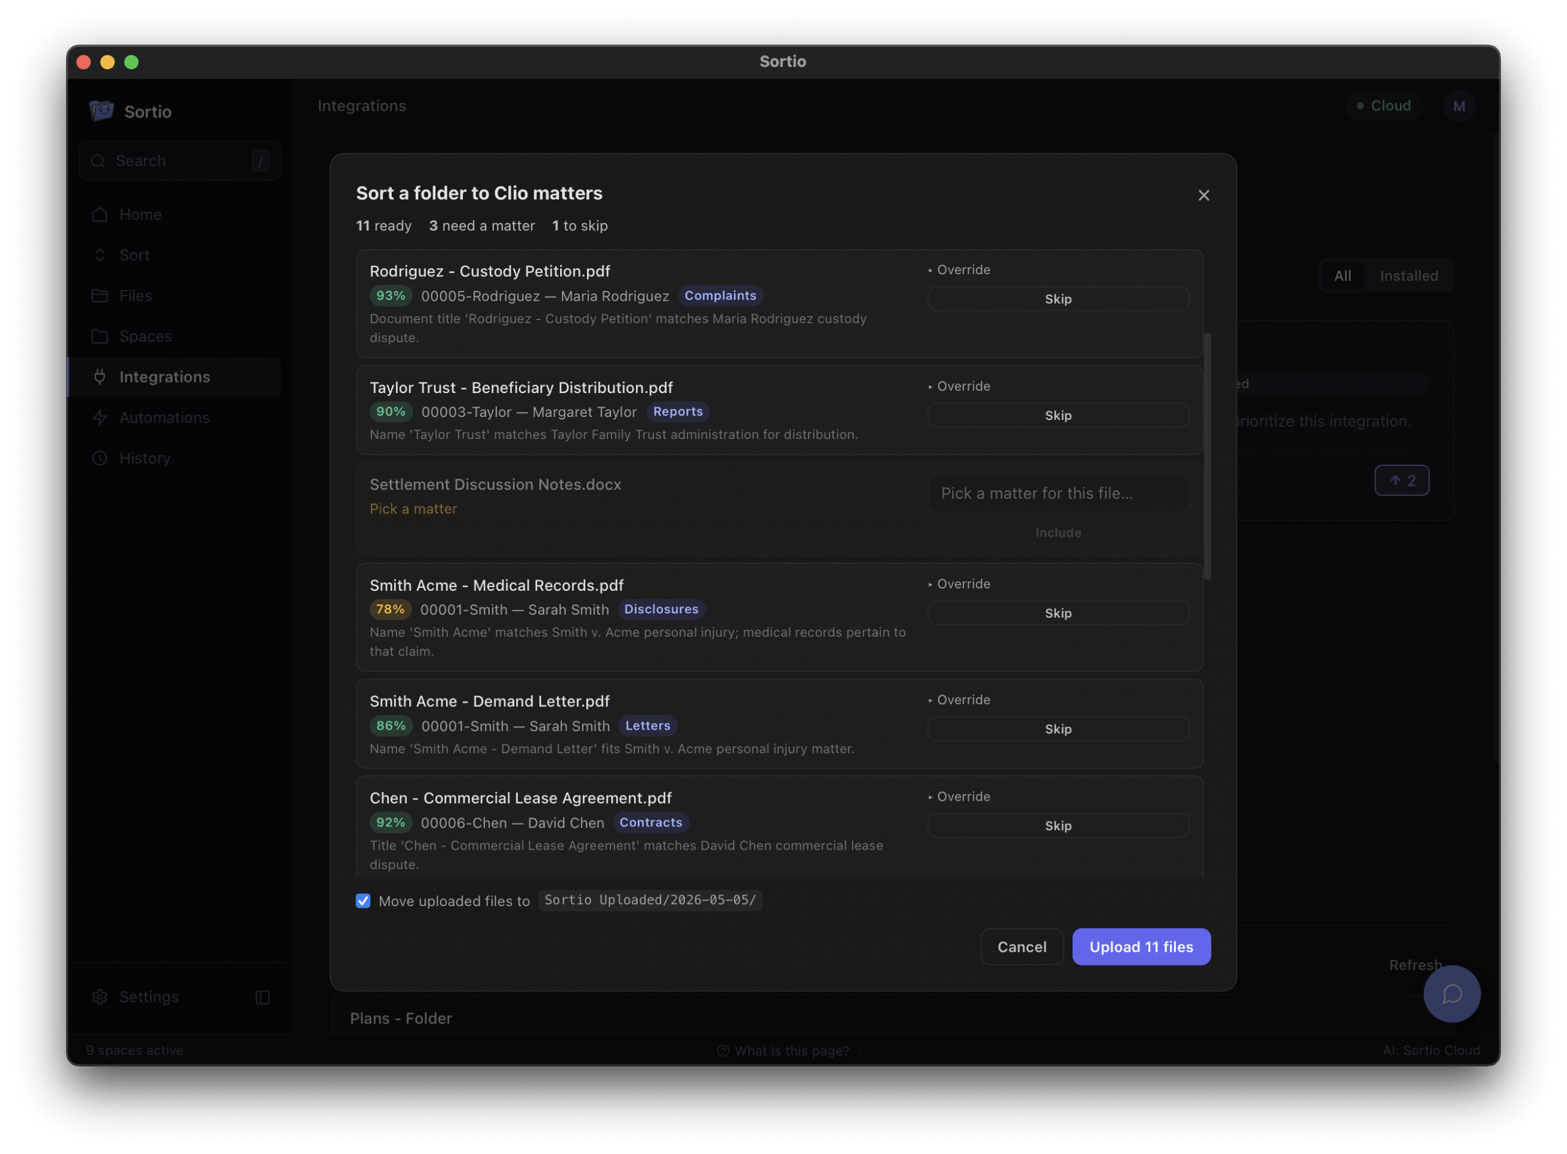
Task: Click the Cloud status indicator
Action: click(x=1383, y=105)
